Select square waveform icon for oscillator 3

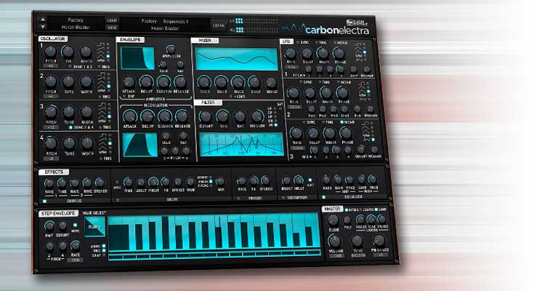(102, 105)
